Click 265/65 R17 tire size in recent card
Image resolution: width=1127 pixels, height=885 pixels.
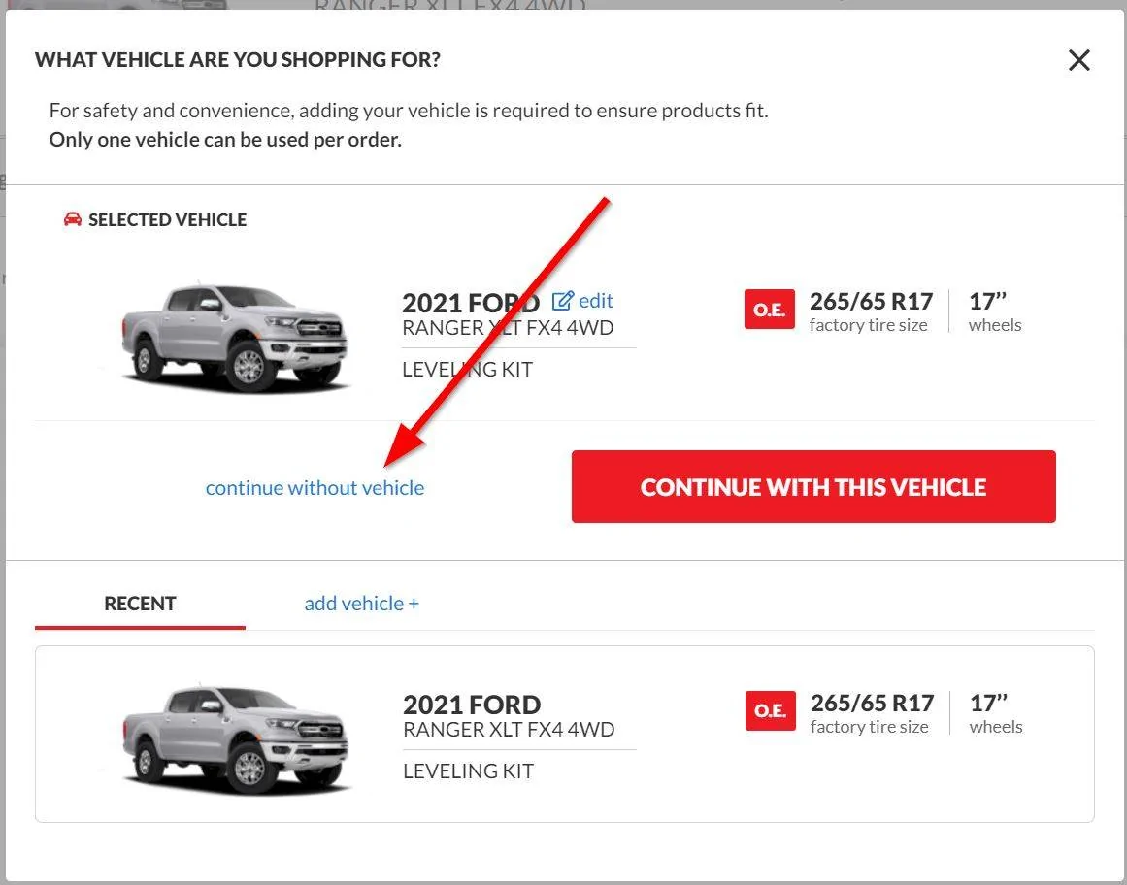click(873, 703)
